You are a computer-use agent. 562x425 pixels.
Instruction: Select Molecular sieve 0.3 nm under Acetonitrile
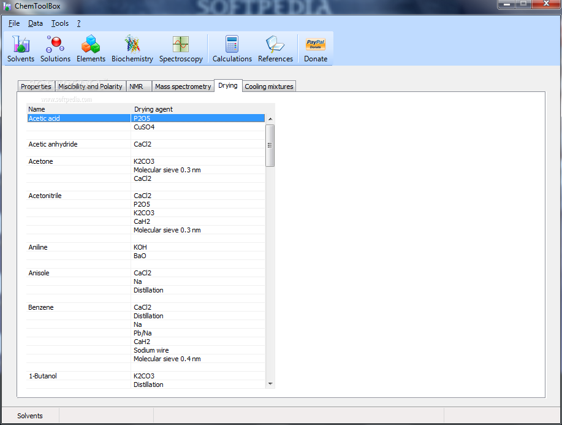[x=167, y=230]
